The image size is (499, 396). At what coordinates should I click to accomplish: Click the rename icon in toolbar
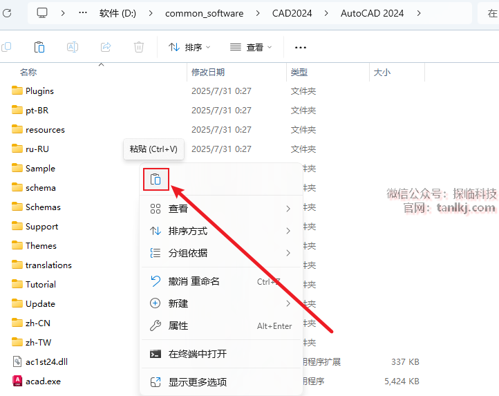point(73,47)
